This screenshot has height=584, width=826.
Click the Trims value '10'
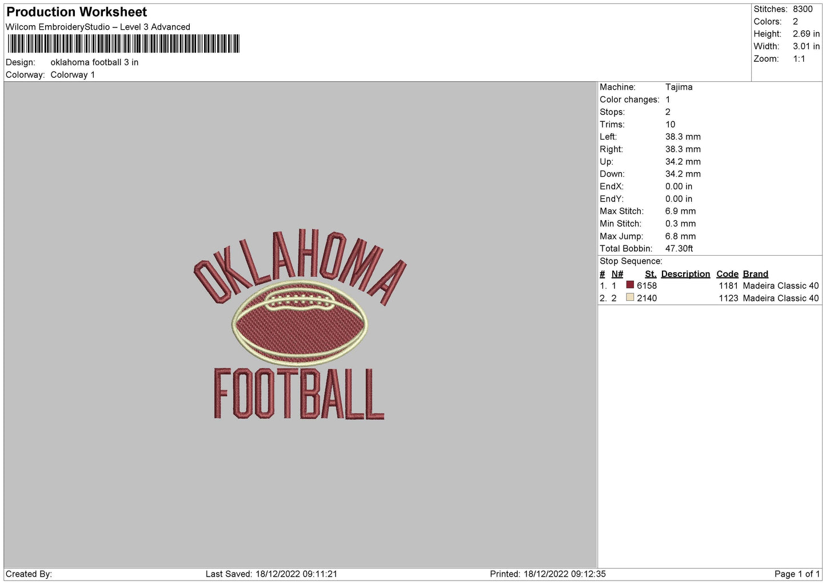coord(670,124)
